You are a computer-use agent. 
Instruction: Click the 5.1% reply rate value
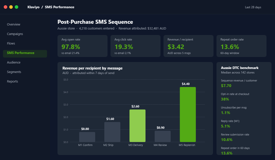click(225, 126)
